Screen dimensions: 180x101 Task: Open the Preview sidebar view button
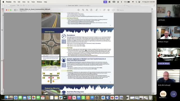15,10
